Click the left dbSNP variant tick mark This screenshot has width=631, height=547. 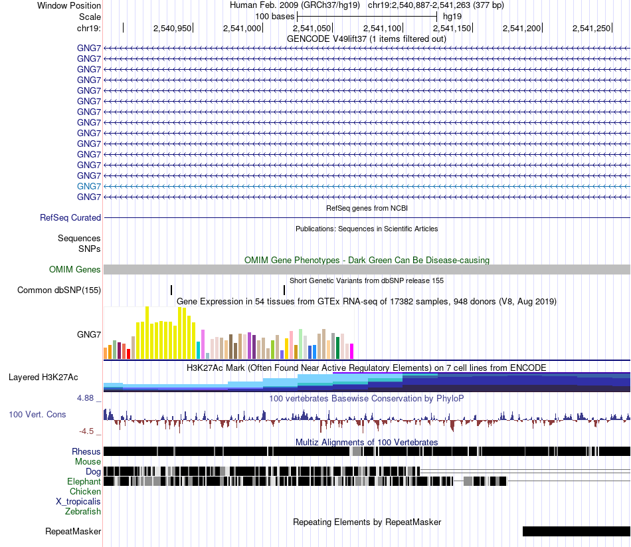171,290
